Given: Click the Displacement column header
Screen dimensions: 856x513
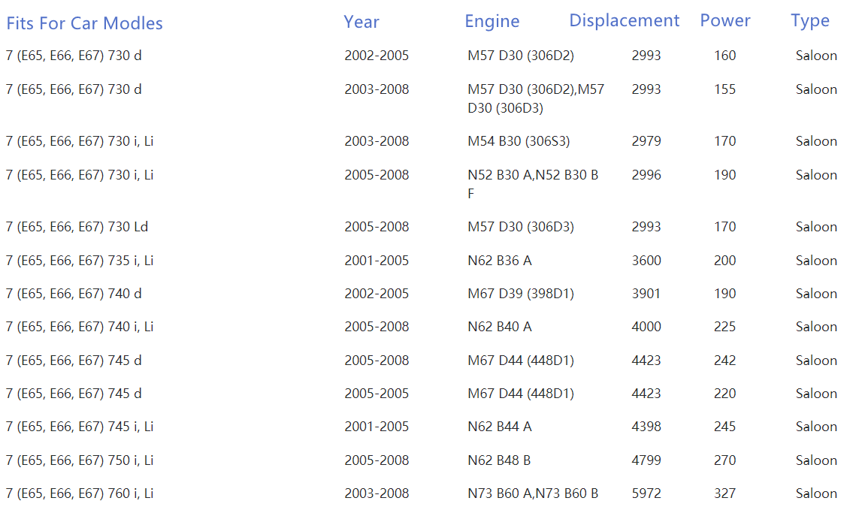Looking at the screenshot, I should [624, 21].
